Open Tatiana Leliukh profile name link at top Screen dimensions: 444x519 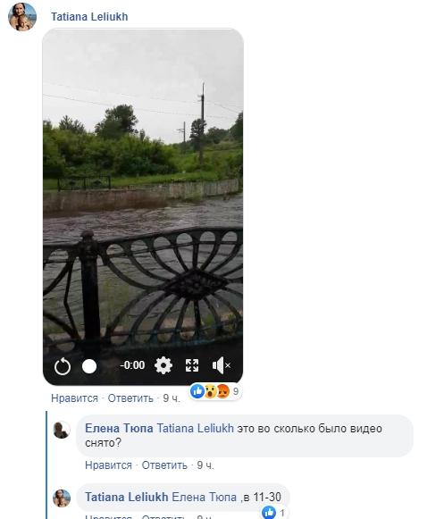89,17
